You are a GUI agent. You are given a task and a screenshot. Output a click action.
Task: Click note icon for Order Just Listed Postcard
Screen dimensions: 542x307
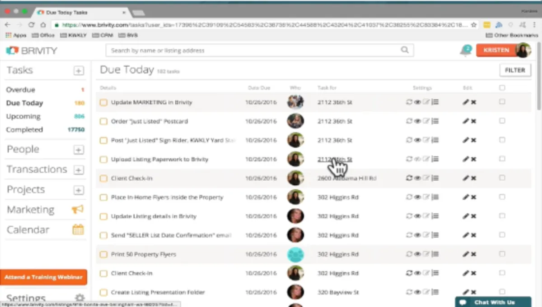click(x=426, y=121)
